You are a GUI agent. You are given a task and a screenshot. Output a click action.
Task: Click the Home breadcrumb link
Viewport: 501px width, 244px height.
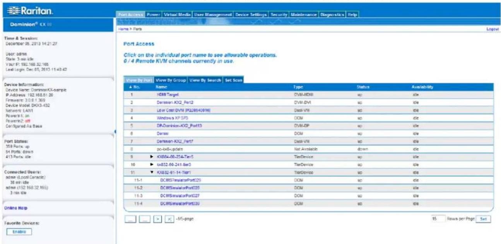click(x=123, y=29)
